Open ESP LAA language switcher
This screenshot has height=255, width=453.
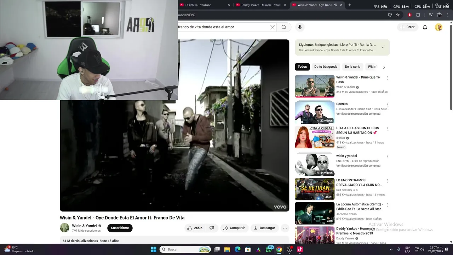(408, 249)
